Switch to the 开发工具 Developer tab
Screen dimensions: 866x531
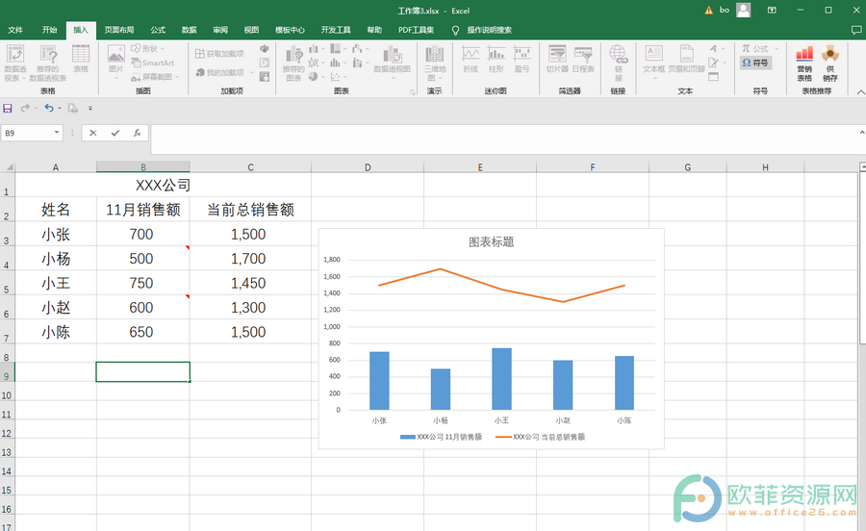(336, 30)
